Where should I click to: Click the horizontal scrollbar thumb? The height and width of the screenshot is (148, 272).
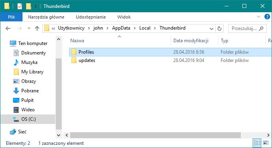155,135
